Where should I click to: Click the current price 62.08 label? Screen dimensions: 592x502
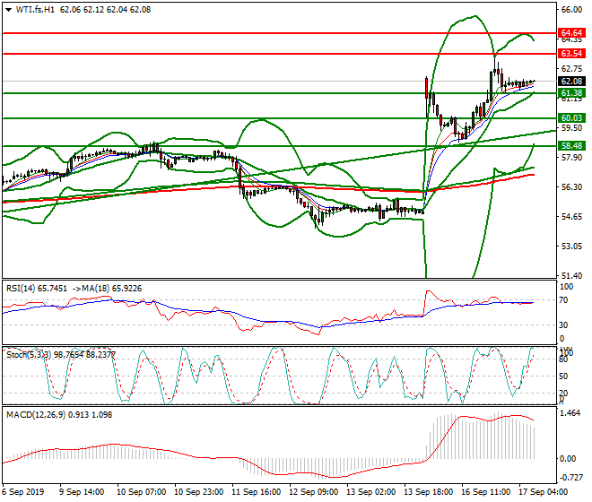pos(571,82)
